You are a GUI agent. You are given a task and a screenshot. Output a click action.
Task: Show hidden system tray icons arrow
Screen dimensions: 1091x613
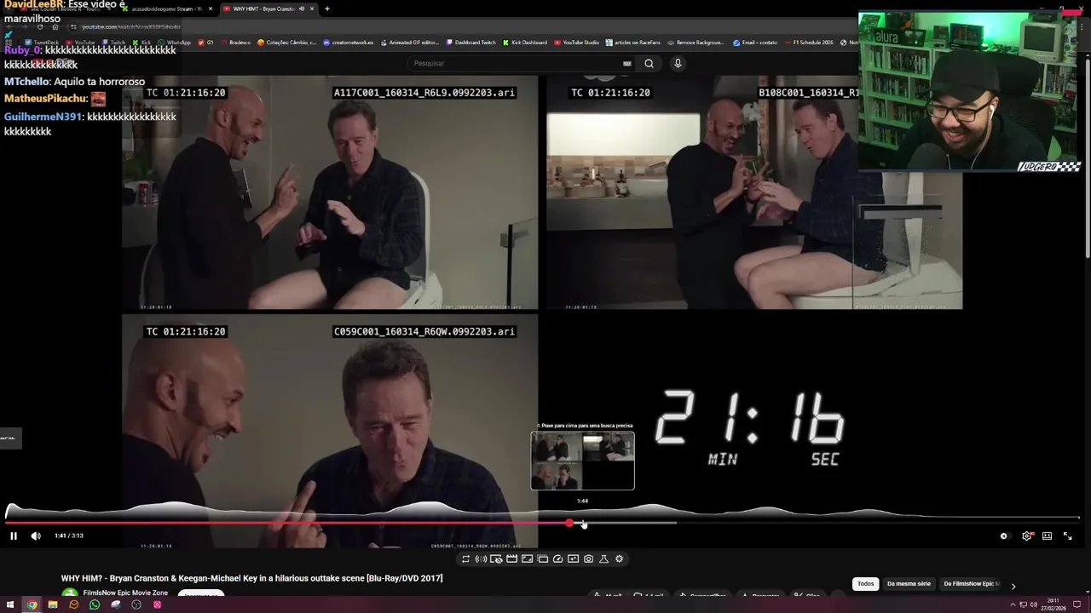pos(1013,604)
